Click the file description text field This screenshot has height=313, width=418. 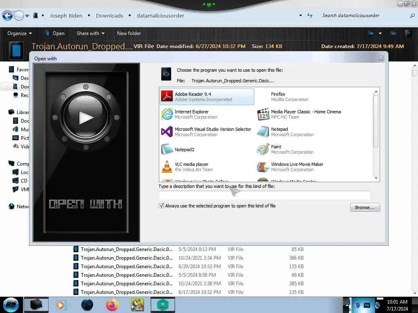click(x=265, y=195)
